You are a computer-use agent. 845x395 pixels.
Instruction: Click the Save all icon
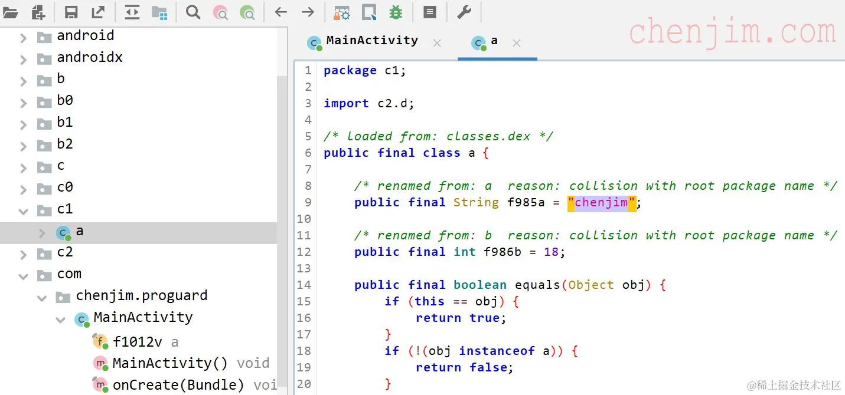pyautogui.click(x=71, y=12)
